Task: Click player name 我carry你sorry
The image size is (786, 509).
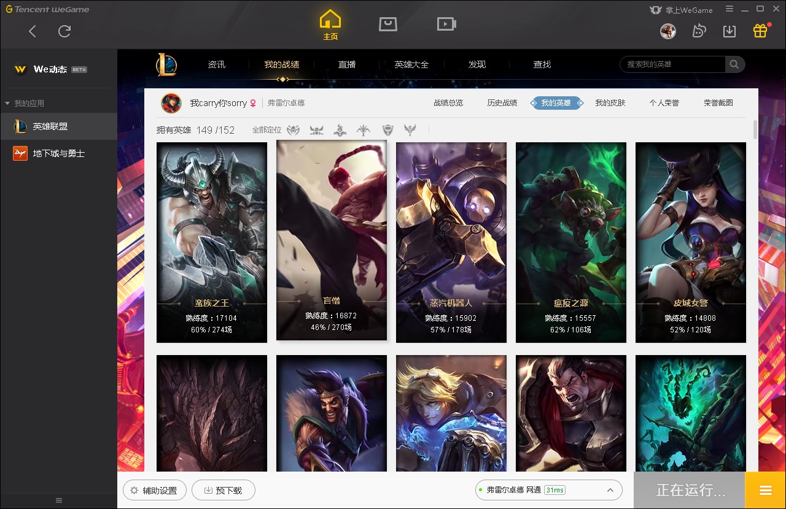Action: pyautogui.click(x=218, y=103)
